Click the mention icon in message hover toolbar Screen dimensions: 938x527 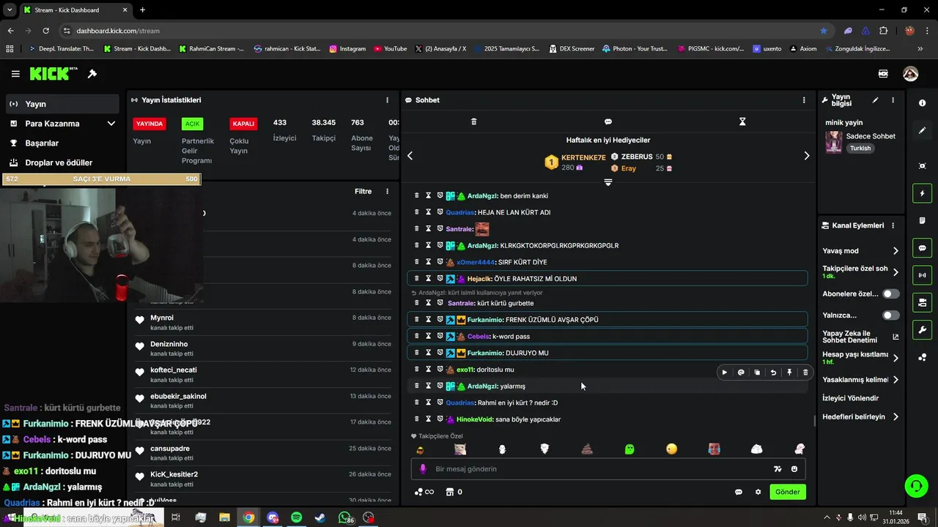(741, 373)
